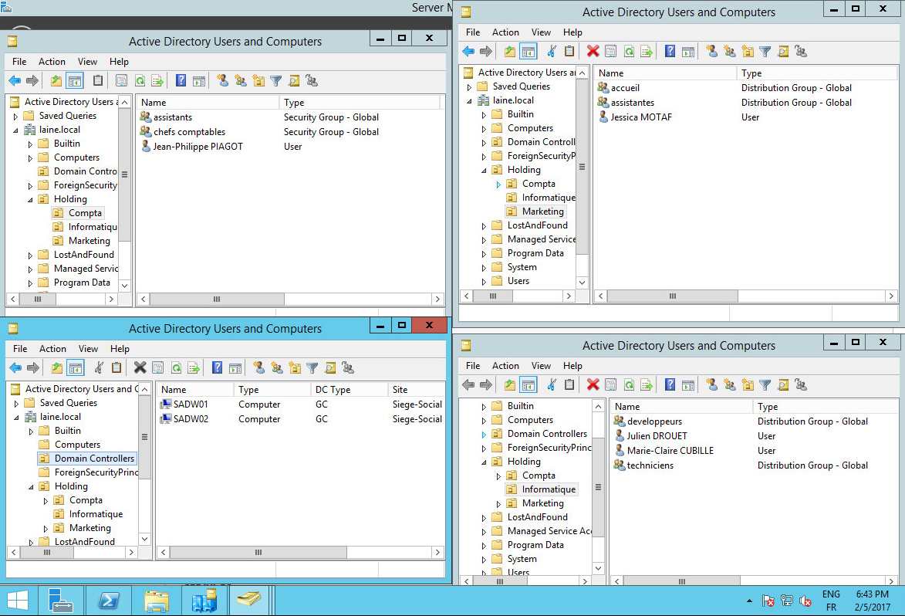Click the Show/Hide Action Pane icon in the window listing Julien DROUET
Image resolution: width=905 pixels, height=616 pixels.
pyautogui.click(x=688, y=385)
